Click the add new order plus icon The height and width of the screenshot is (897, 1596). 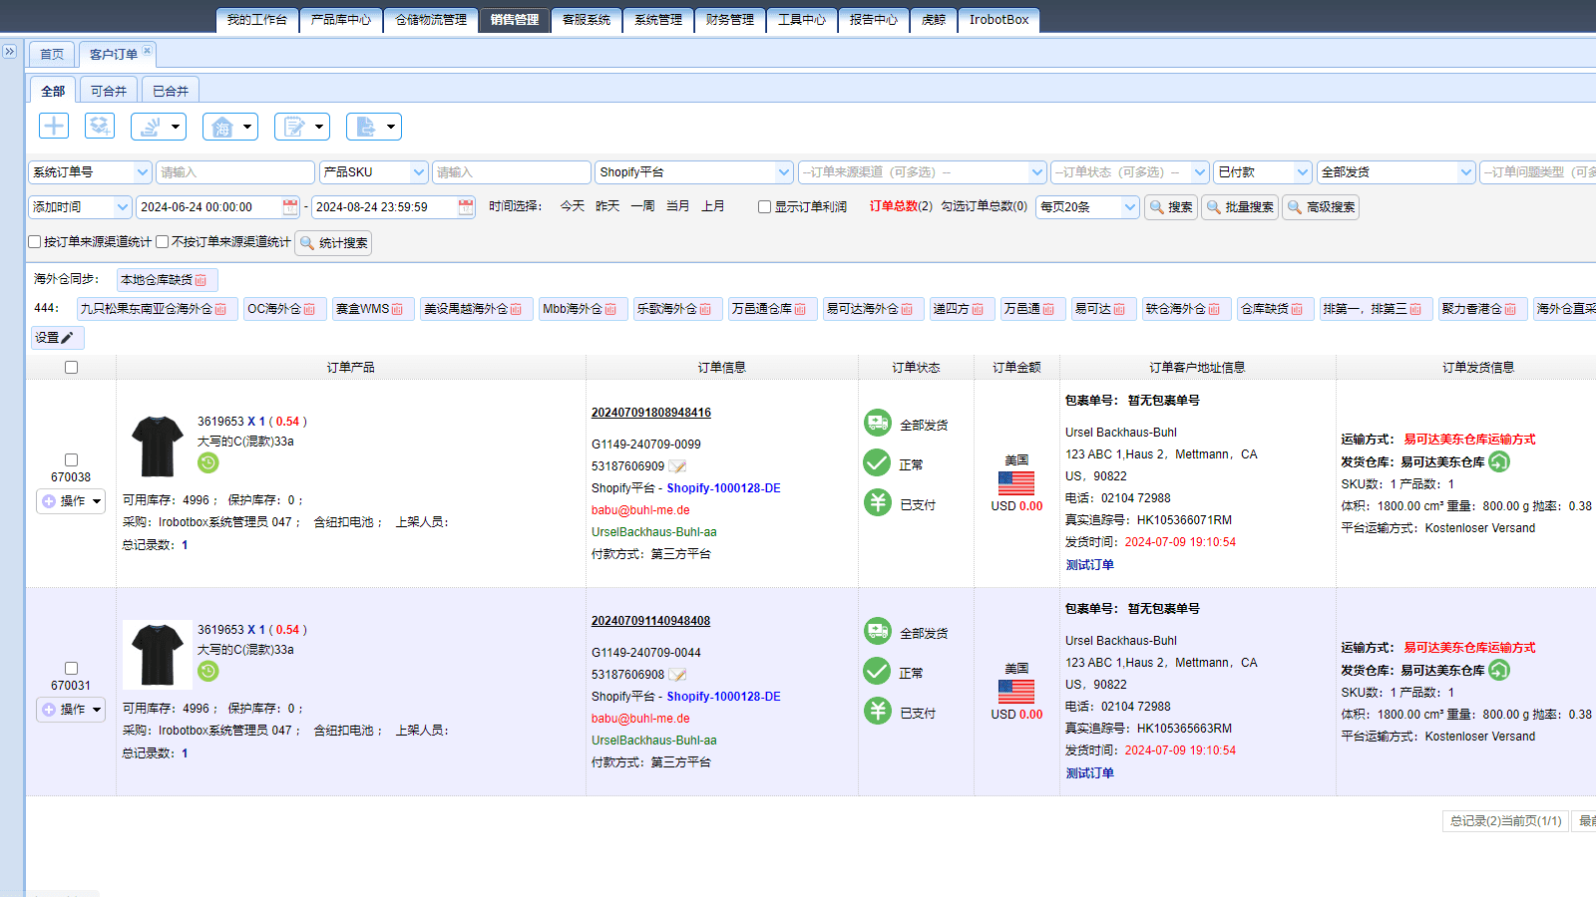click(x=54, y=126)
